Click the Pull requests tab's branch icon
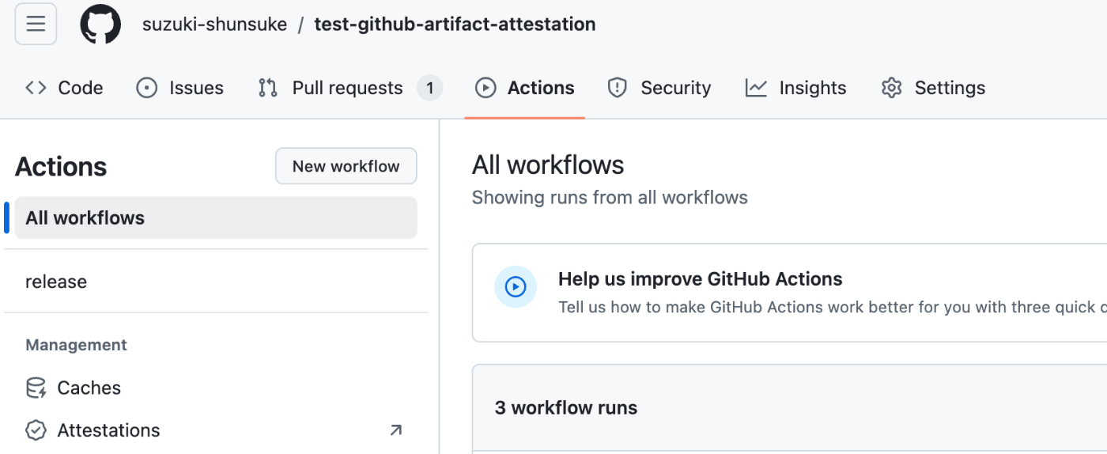1107x454 pixels. (x=268, y=88)
